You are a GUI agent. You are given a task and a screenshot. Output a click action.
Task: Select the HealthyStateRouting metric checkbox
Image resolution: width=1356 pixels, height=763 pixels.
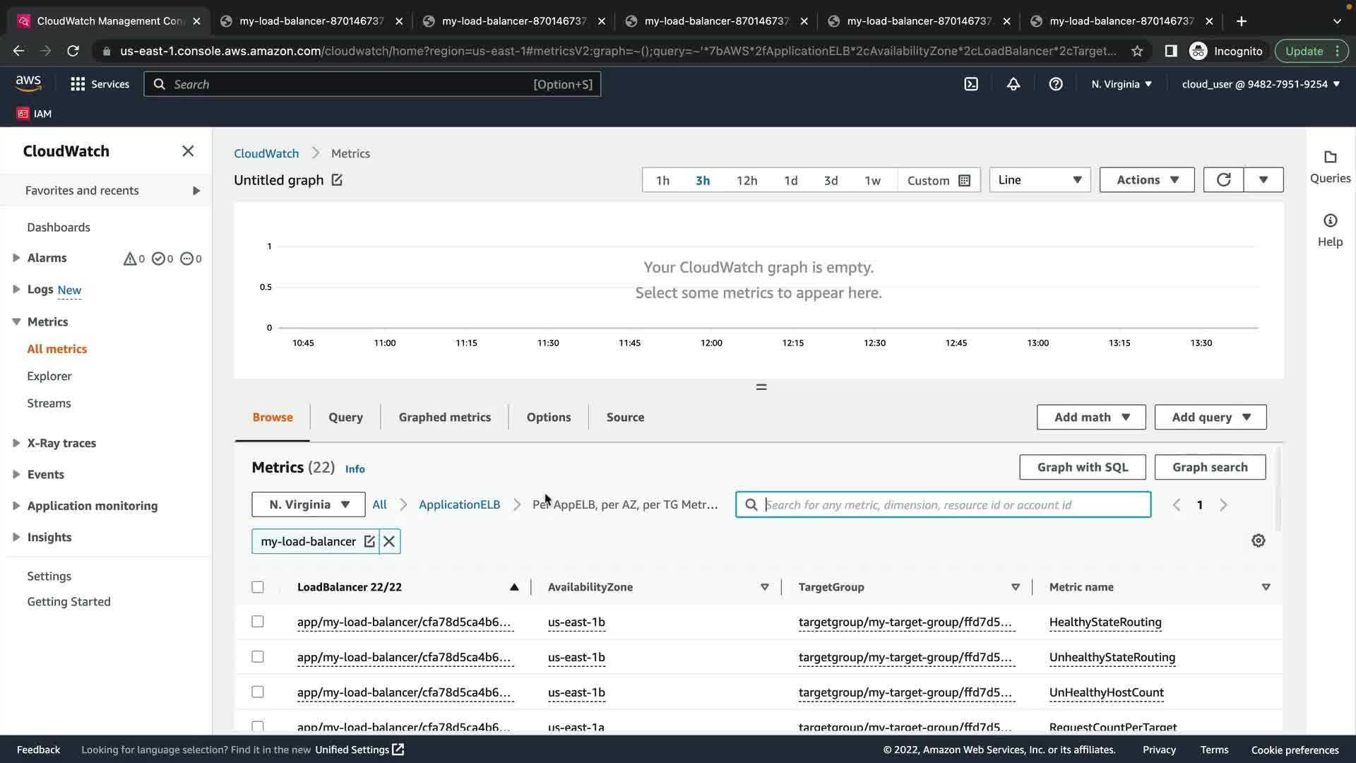258,622
